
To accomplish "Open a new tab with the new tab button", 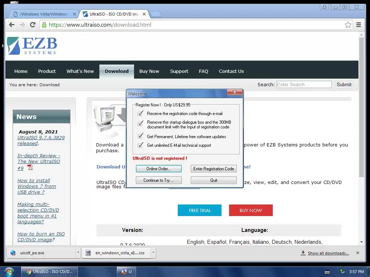I will (156, 14).
